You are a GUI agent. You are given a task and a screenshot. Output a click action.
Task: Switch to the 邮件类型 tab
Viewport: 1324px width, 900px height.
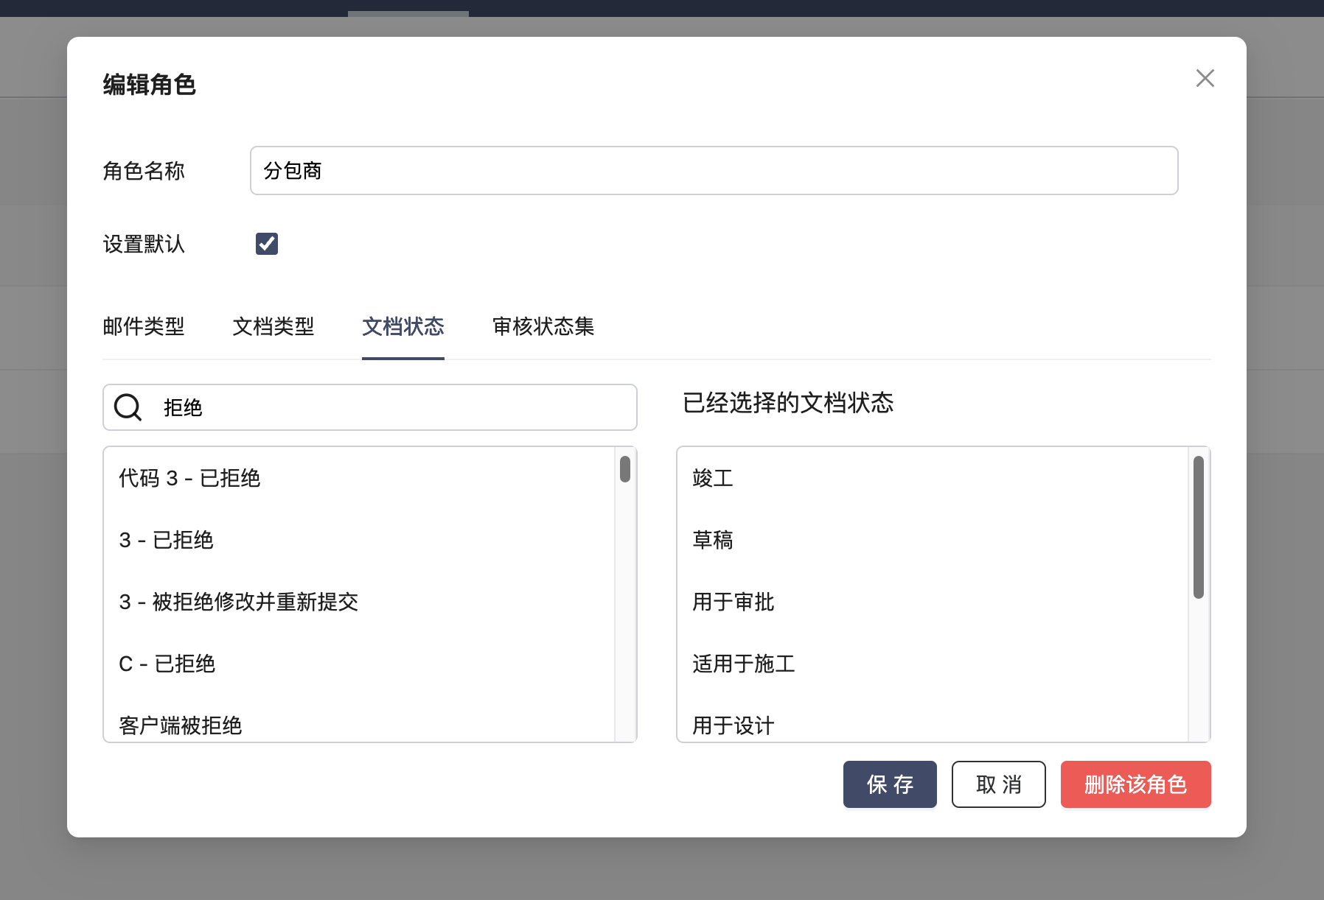(x=144, y=326)
